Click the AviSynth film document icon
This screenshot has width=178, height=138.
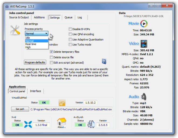point(91,124)
